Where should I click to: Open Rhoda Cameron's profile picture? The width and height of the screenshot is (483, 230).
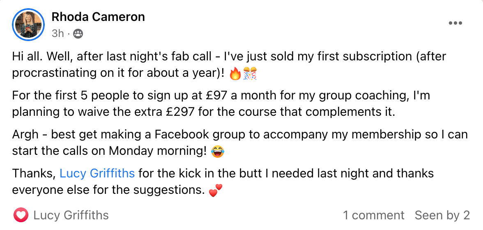point(28,25)
